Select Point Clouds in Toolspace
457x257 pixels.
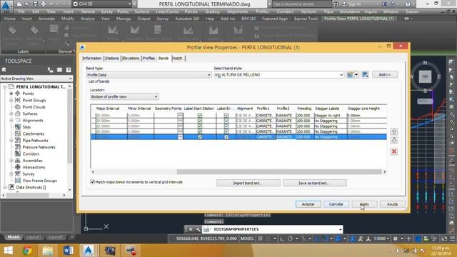tap(34, 107)
